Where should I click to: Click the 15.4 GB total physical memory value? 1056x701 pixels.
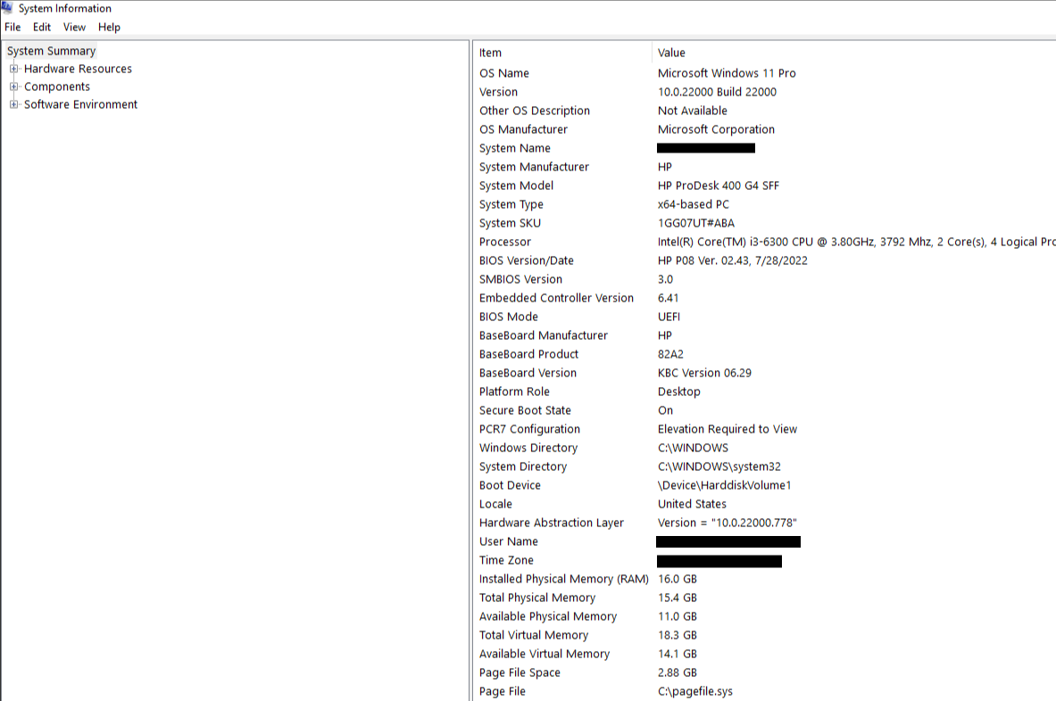678,598
